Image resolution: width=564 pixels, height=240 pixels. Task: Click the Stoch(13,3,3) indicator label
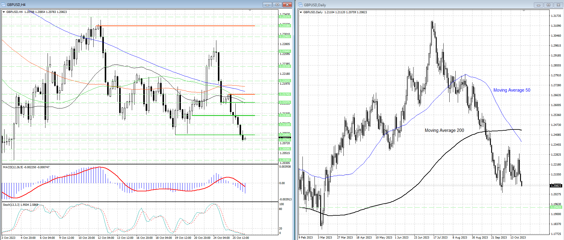[x=11, y=205]
